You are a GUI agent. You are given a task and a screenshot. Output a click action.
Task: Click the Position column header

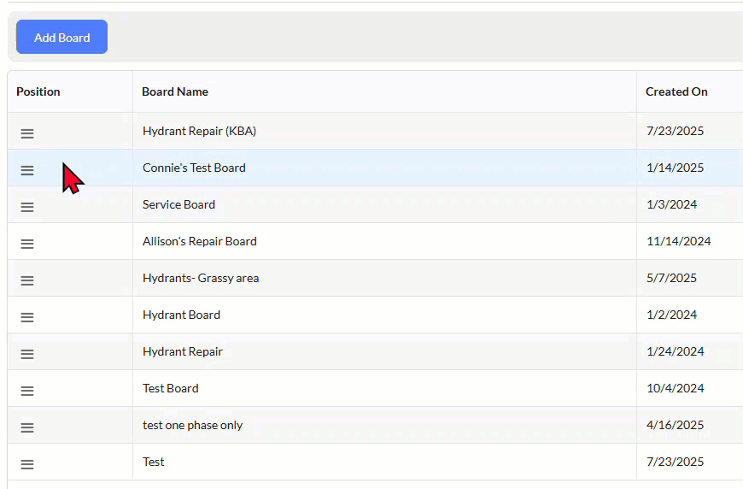[x=38, y=91]
